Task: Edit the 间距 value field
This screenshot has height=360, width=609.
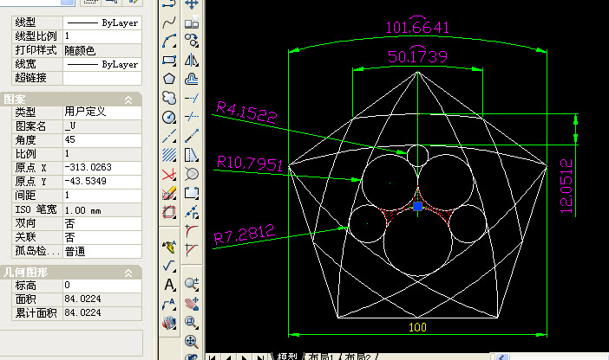Action: pyautogui.click(x=102, y=196)
